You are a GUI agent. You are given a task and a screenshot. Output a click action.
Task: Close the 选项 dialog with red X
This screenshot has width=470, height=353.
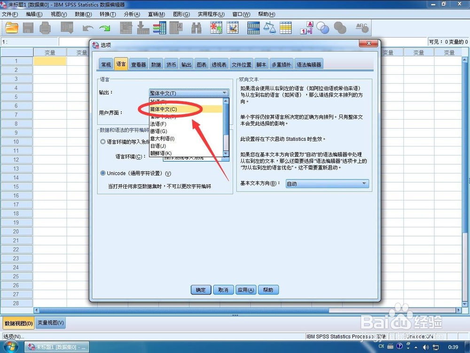coord(368,43)
